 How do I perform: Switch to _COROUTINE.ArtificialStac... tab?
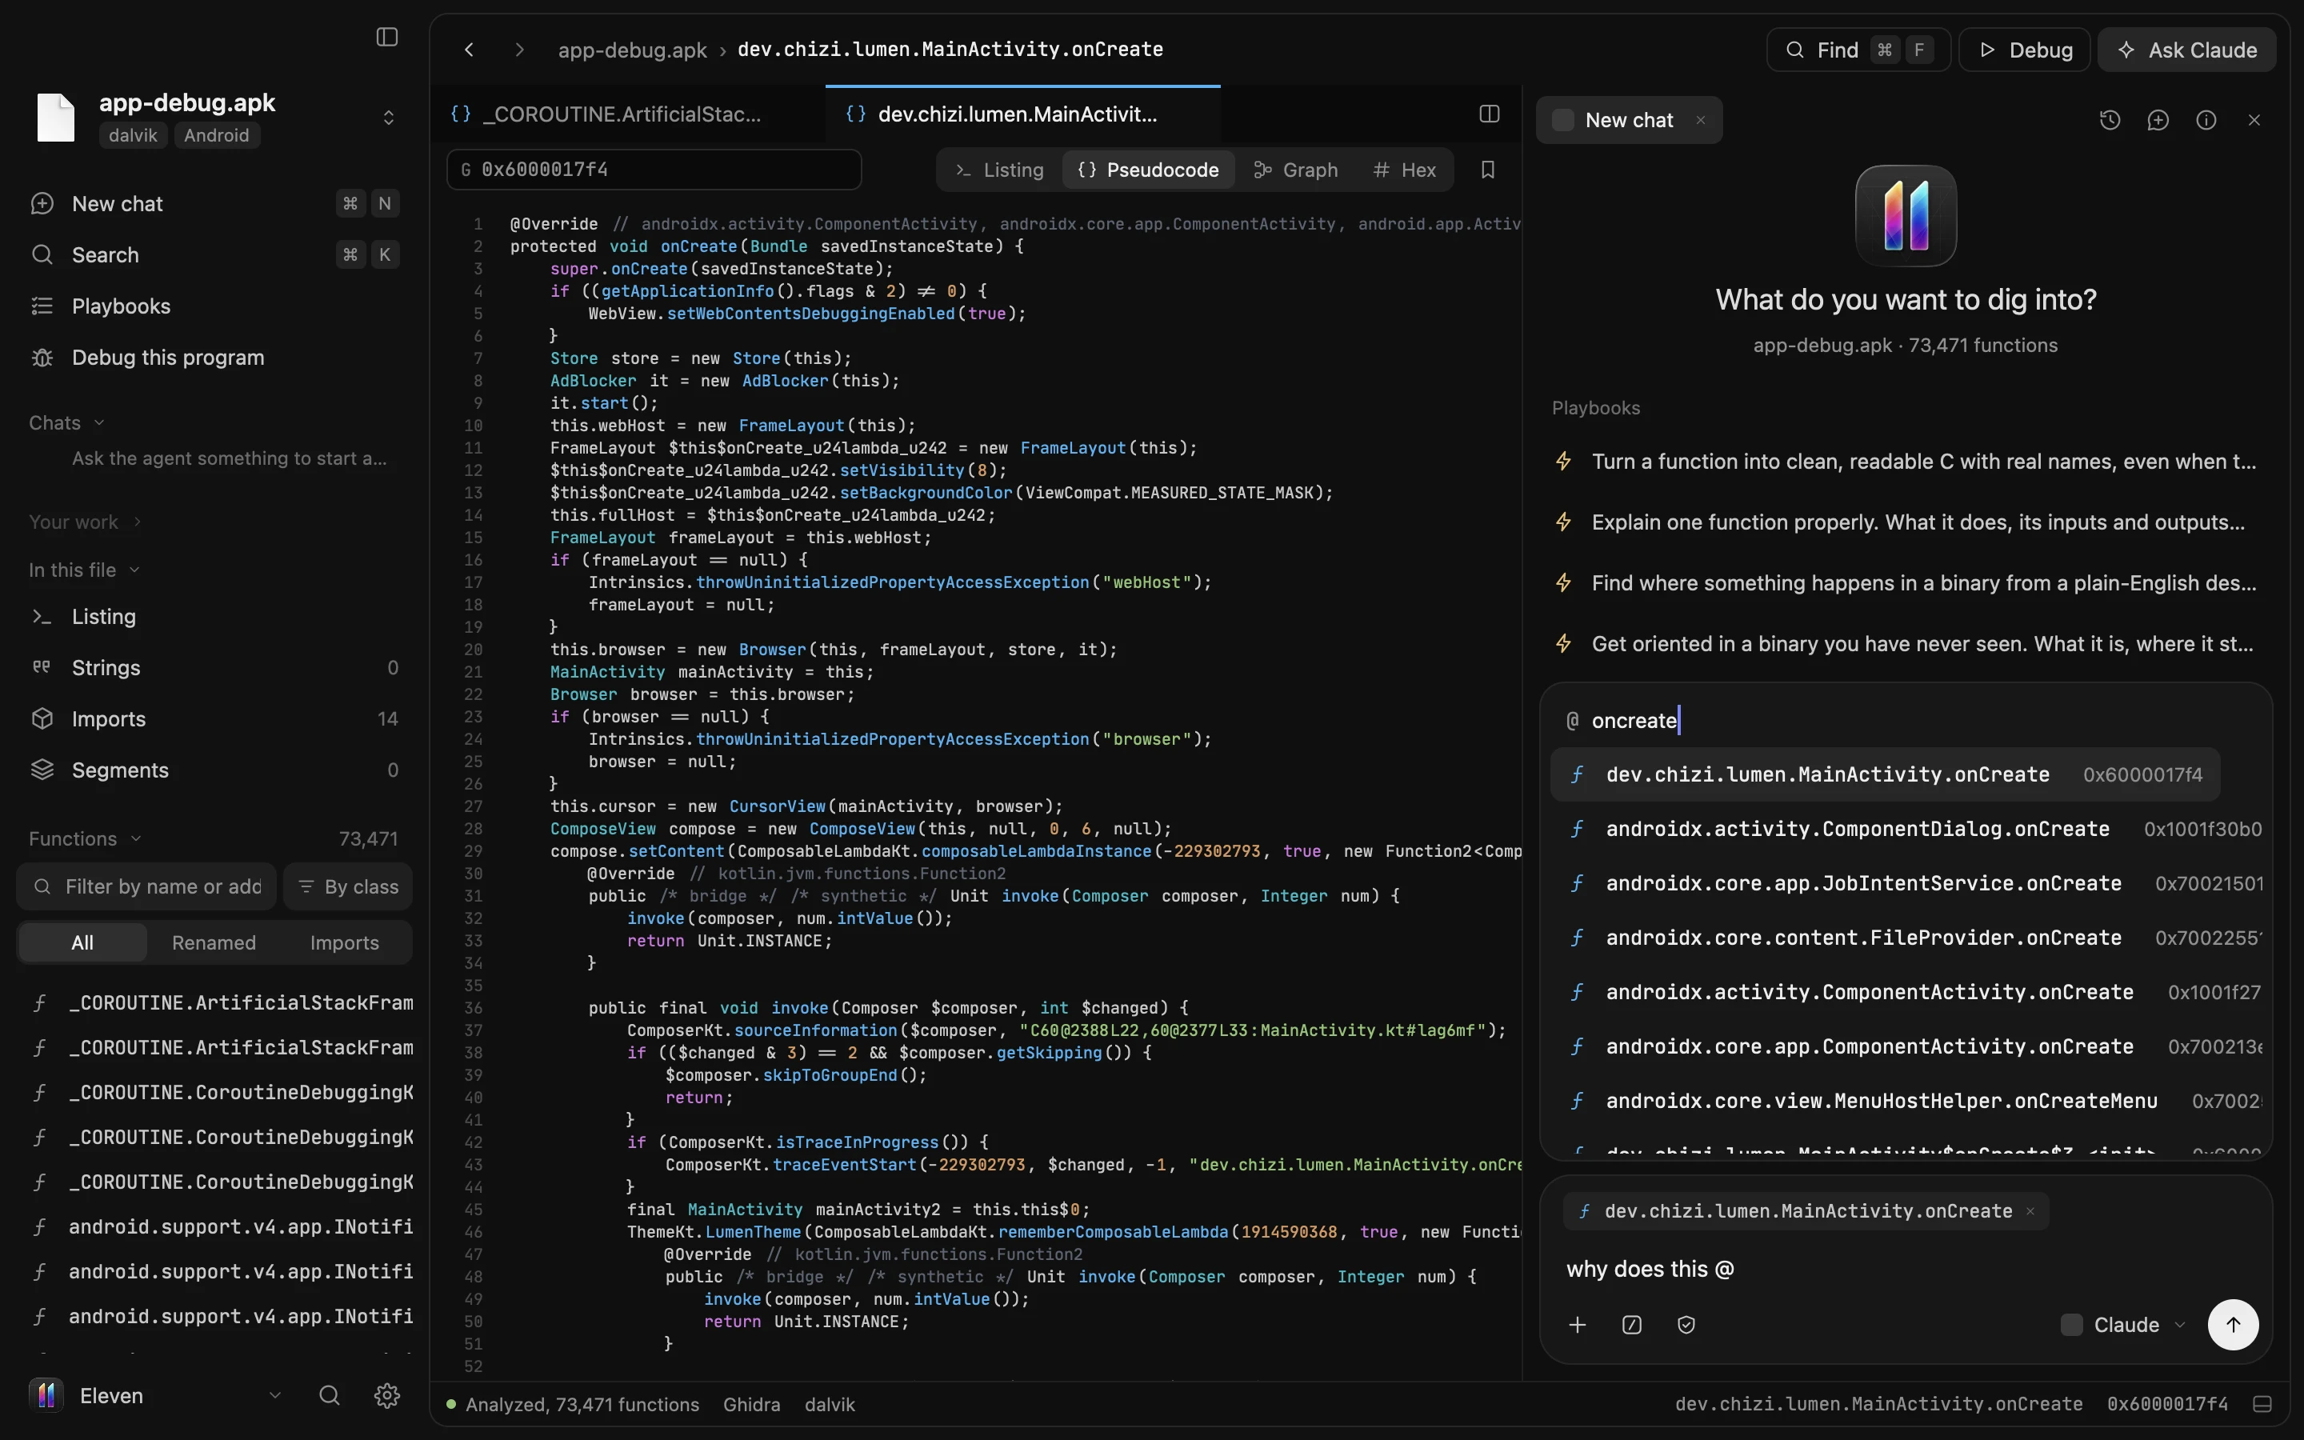627,114
